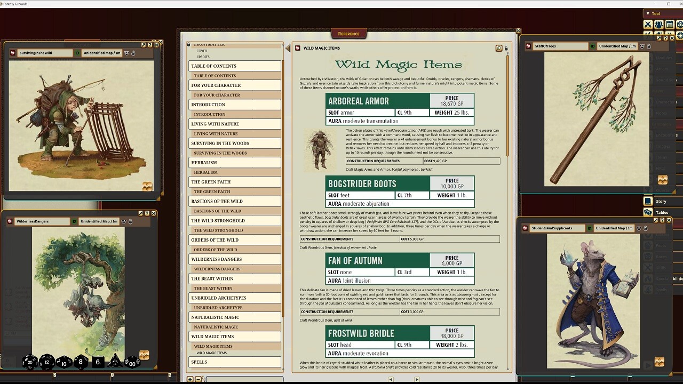Open the Herbalism chapter

tap(234, 163)
